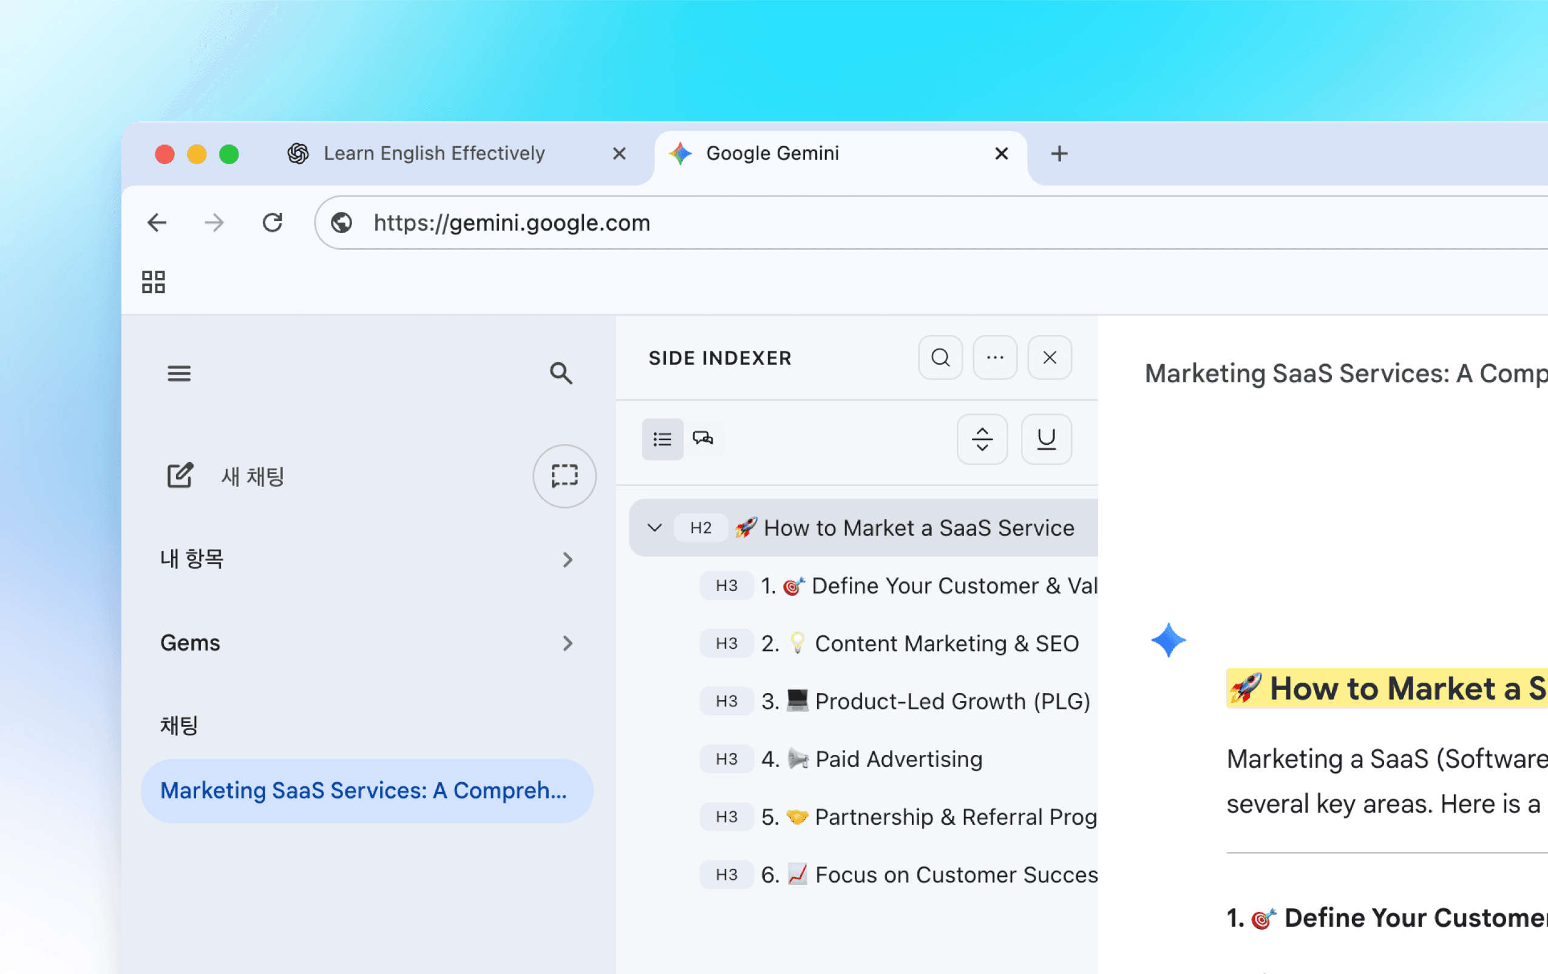
Task: Select the Google Gemini browser tab
Action: (772, 153)
